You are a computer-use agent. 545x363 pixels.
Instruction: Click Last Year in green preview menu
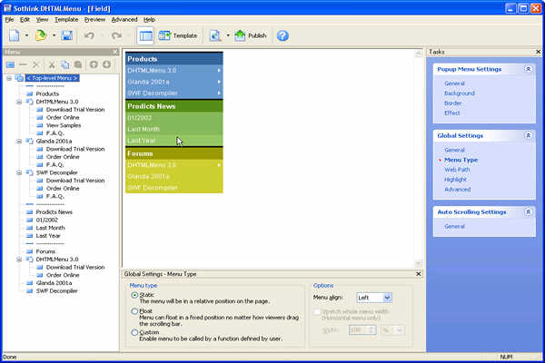(x=173, y=141)
